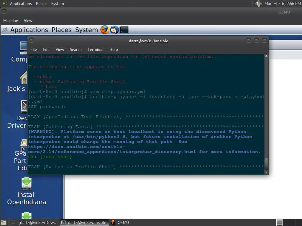302x226 pixels.
Task: Switch to dartz@vm3:~/ansible taskbar button
Action: pyautogui.click(x=84, y=222)
